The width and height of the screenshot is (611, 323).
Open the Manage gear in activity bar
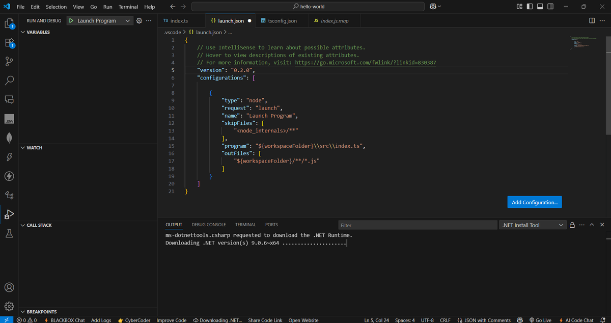pyautogui.click(x=9, y=307)
